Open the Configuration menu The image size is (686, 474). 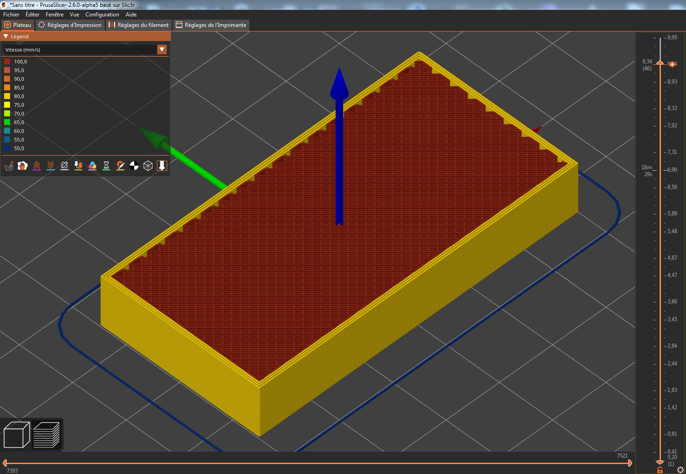coord(102,14)
